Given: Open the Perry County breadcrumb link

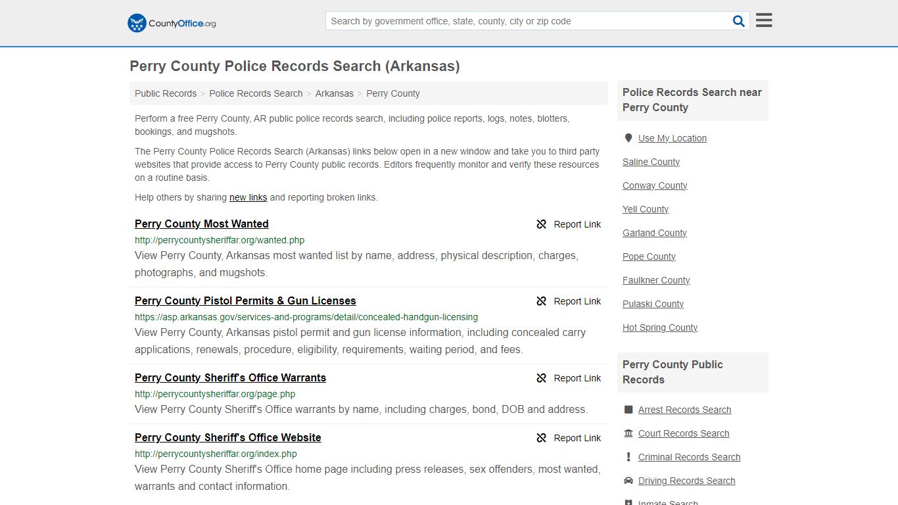Looking at the screenshot, I should click(x=393, y=93).
